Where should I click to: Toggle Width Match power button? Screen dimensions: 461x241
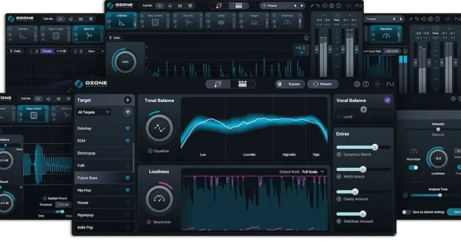click(x=339, y=176)
